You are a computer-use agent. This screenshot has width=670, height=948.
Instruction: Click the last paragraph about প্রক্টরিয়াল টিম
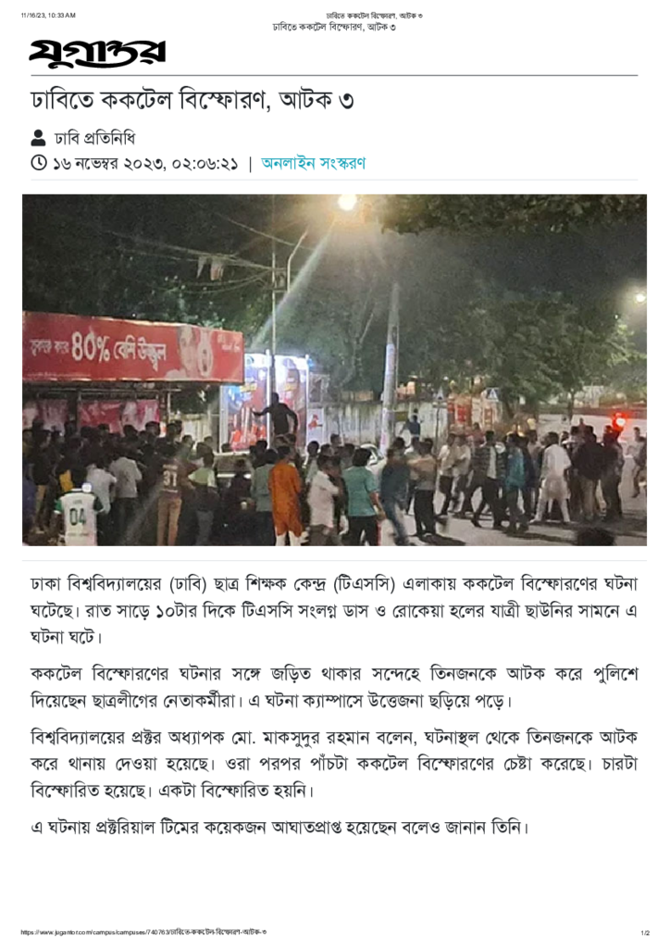(x=279, y=827)
